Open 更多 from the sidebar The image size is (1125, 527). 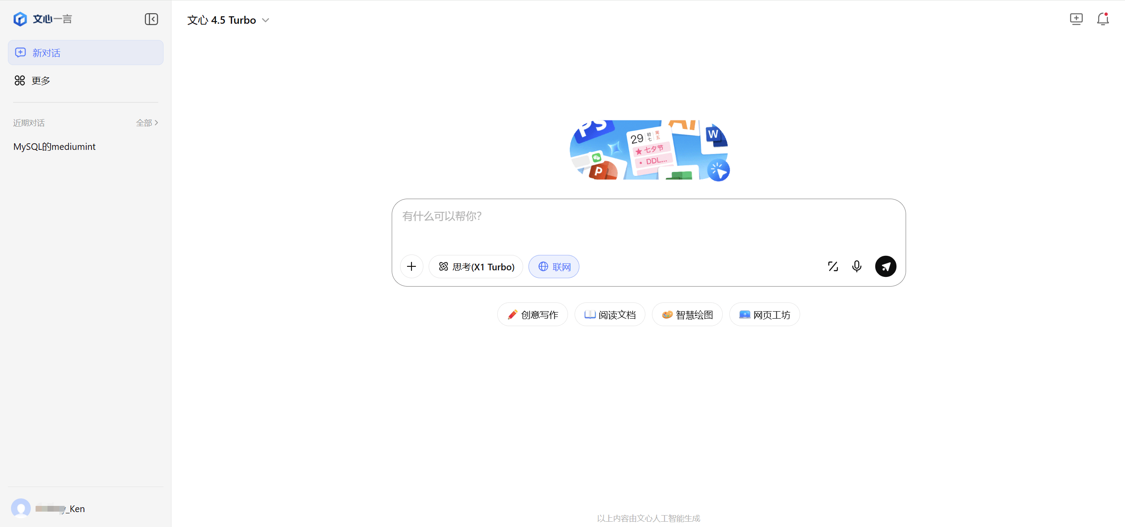40,80
